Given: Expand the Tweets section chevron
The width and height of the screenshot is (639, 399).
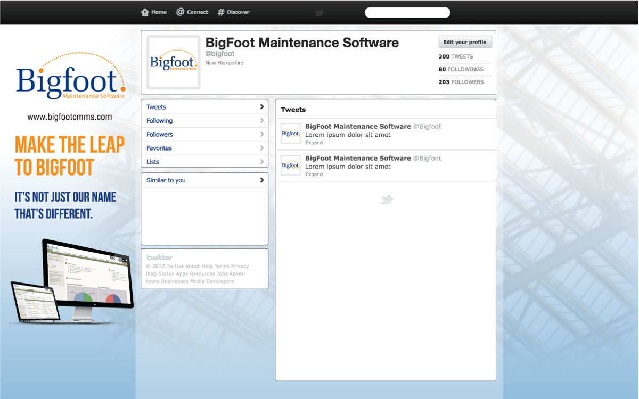Looking at the screenshot, I should click(x=261, y=106).
